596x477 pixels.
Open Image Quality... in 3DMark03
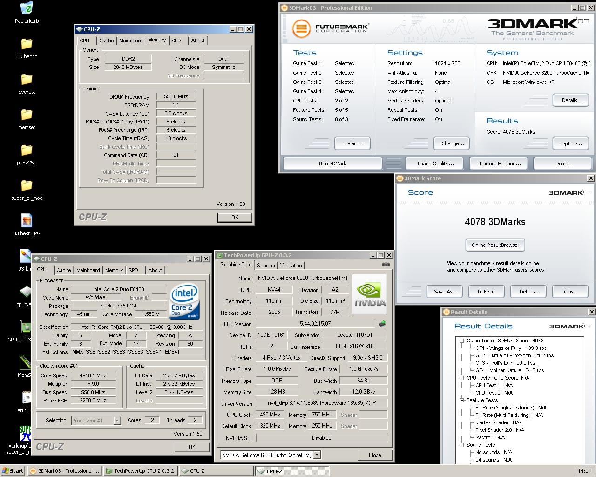point(435,164)
